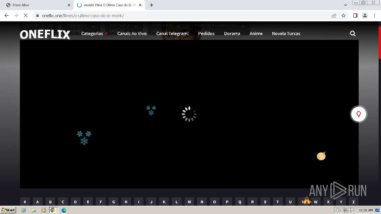Image resolution: width=381 pixels, height=214 pixels.
Task: Filter titles by letter P
Action: (227, 202)
